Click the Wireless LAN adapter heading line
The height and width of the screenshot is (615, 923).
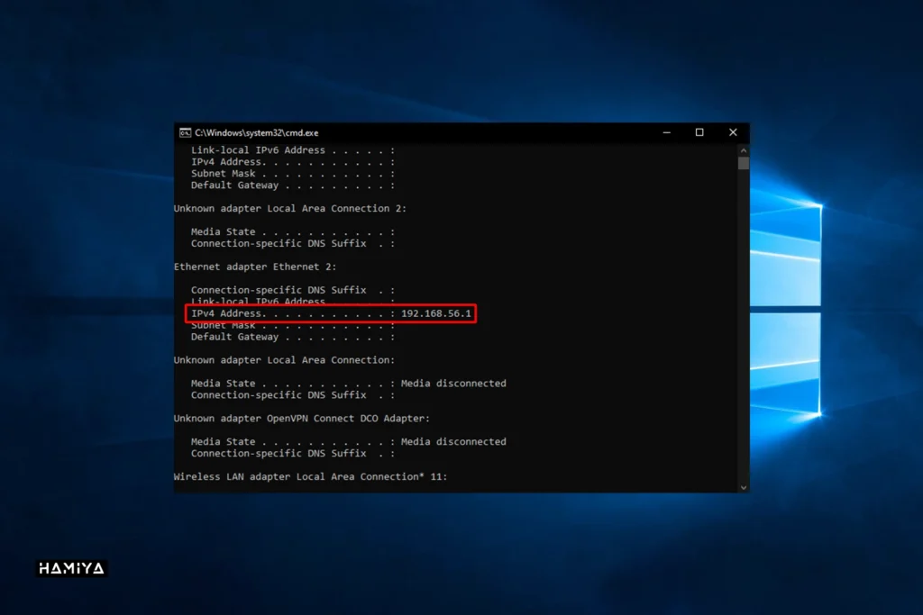tap(309, 476)
